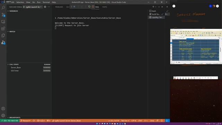Open the Source Control view icon
The width and height of the screenshot is (222, 125).
point(3,15)
